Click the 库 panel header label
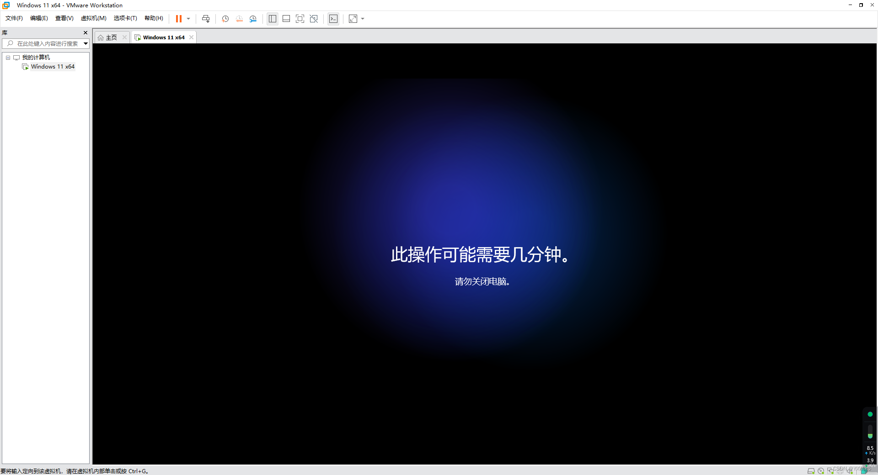This screenshot has height=475, width=878. pyautogui.click(x=5, y=32)
